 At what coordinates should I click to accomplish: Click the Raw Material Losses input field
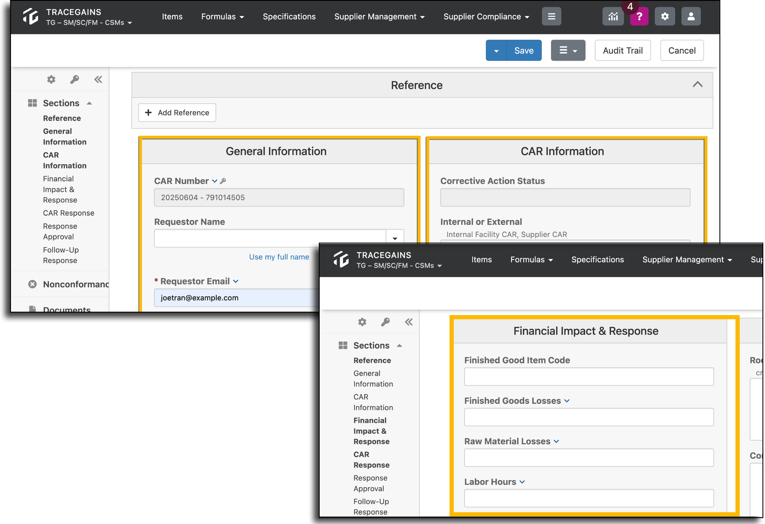point(589,457)
